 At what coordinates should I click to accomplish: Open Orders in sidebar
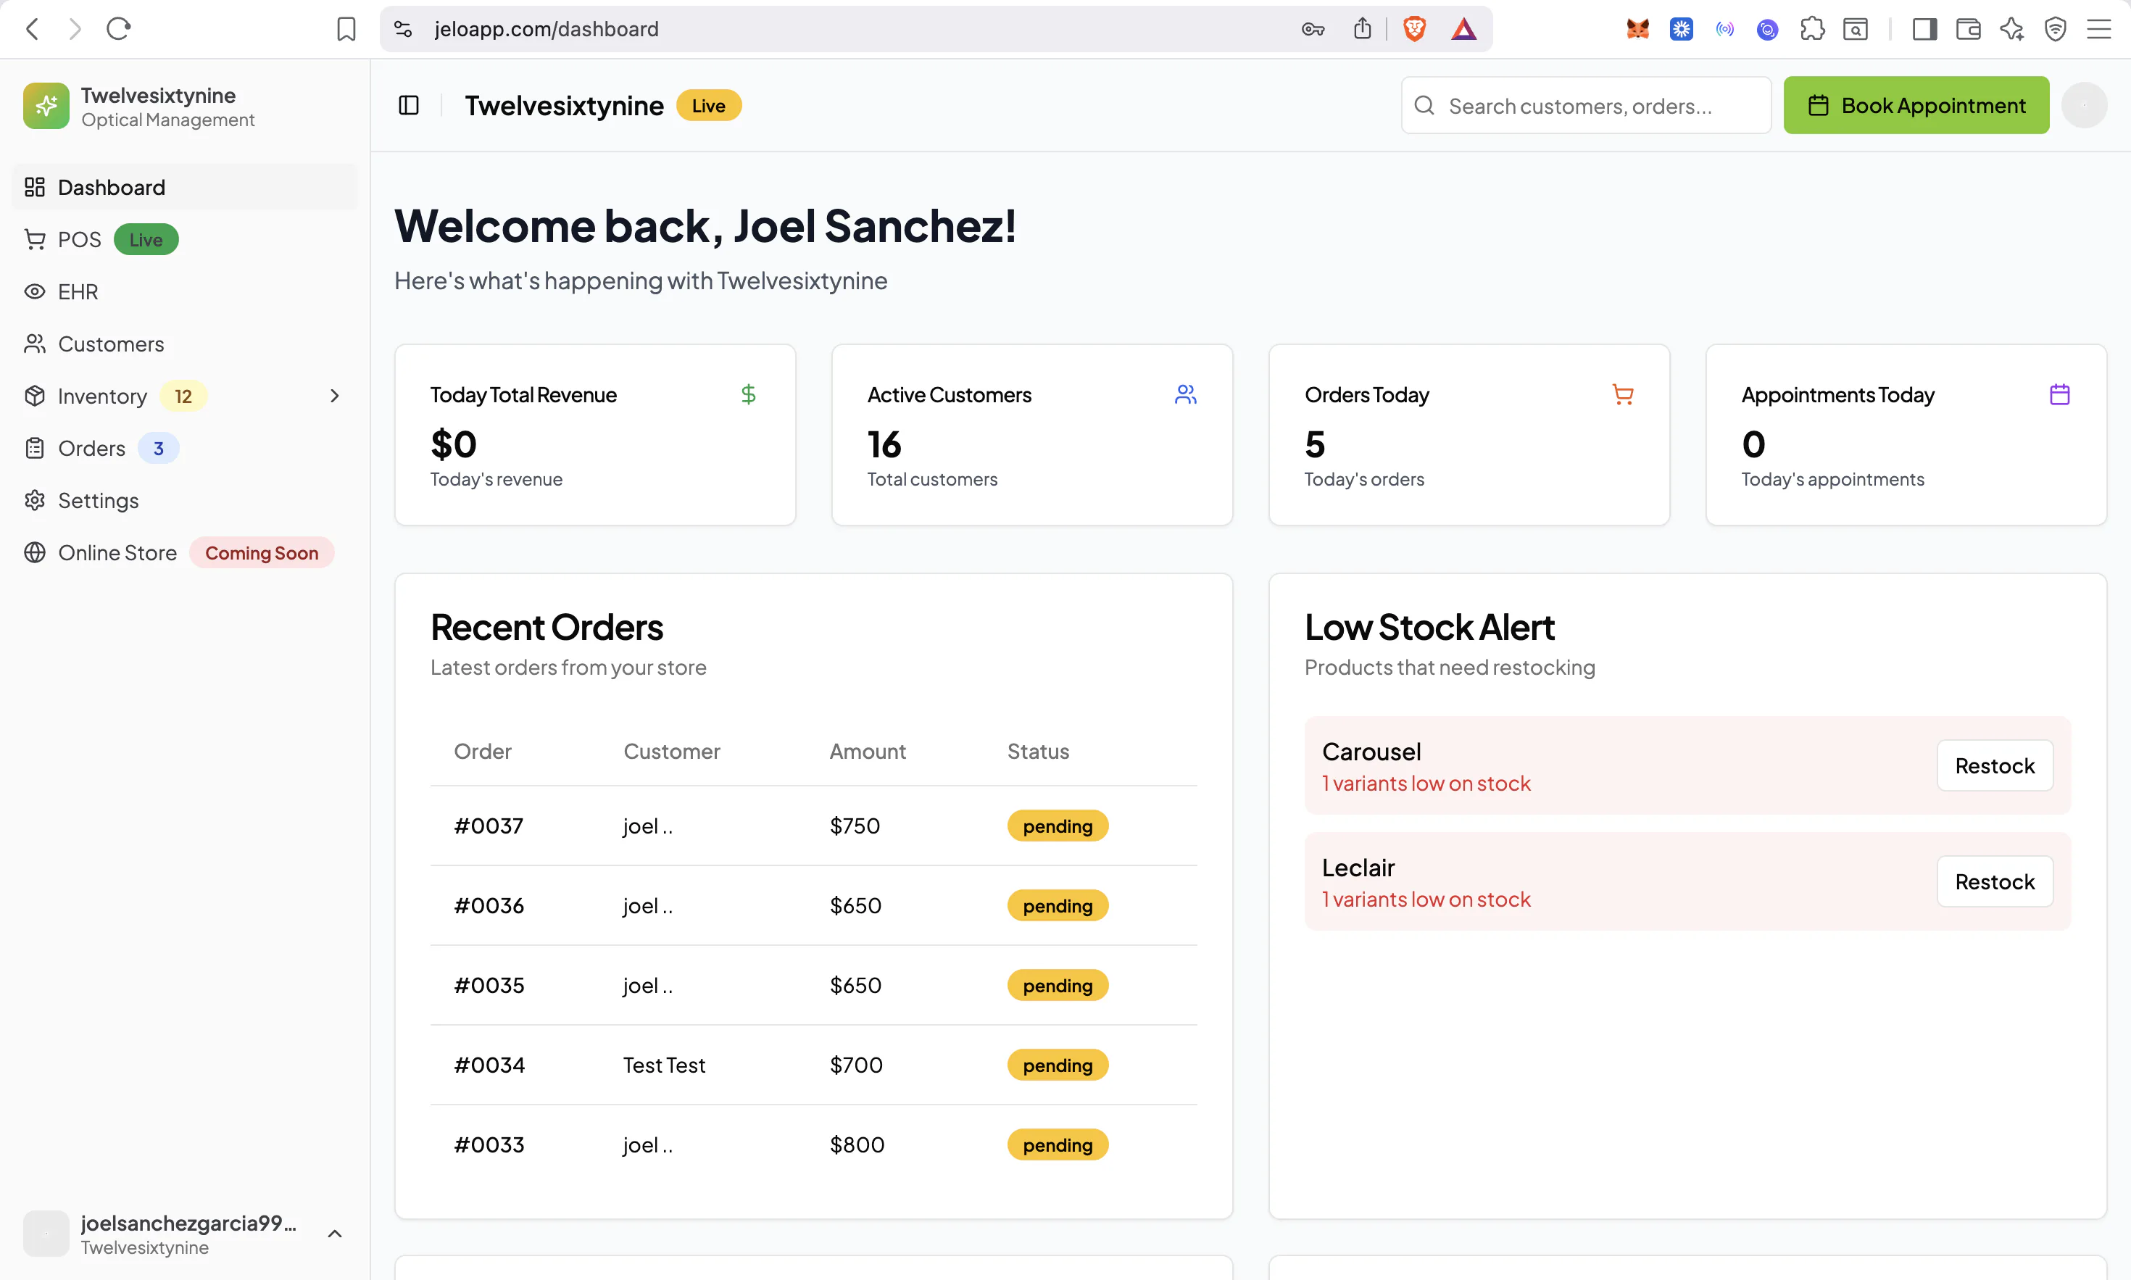[x=185, y=449]
